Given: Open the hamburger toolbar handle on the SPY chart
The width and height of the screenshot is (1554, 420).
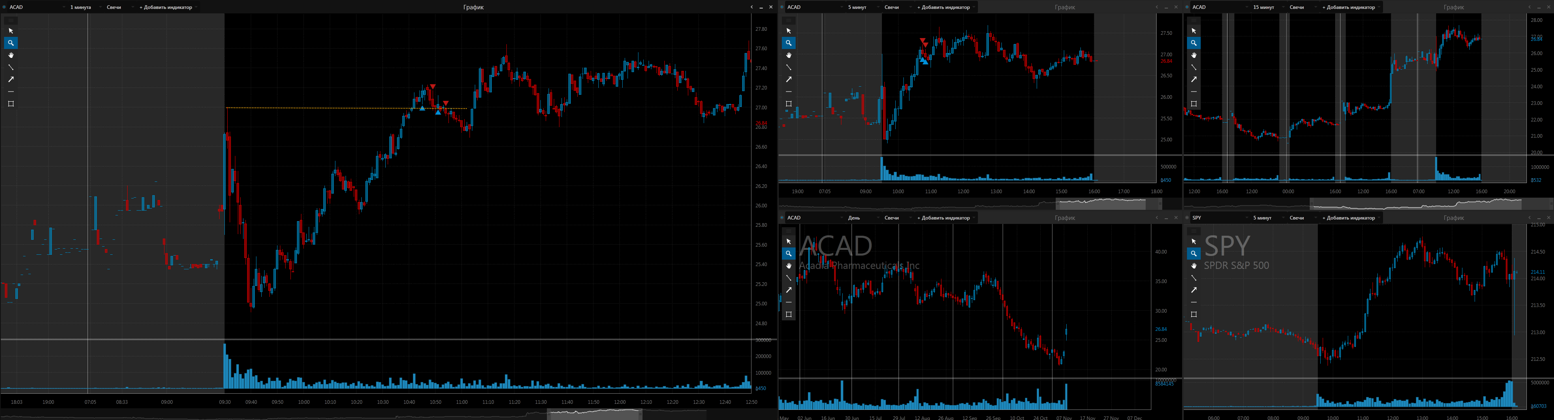Looking at the screenshot, I should [1194, 231].
